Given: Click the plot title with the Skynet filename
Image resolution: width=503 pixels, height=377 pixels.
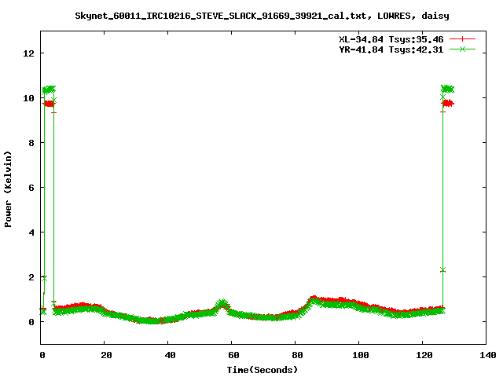Looking at the screenshot, I should pyautogui.click(x=262, y=16).
